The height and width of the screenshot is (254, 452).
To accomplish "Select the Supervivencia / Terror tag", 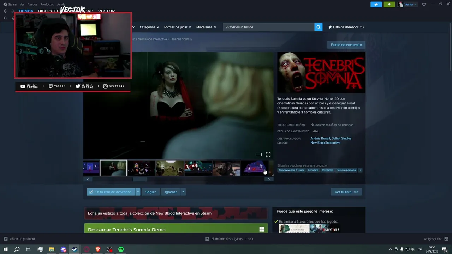I will coord(291,170).
